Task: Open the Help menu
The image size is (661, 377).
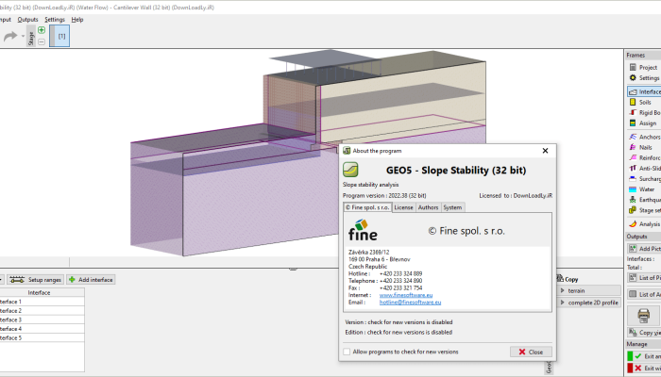Action: pos(77,20)
